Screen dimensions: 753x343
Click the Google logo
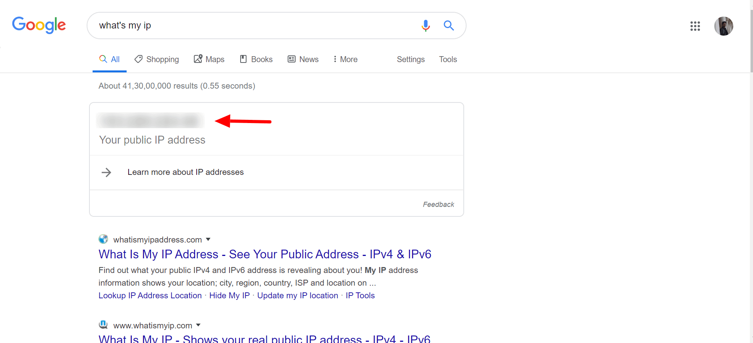tap(39, 25)
